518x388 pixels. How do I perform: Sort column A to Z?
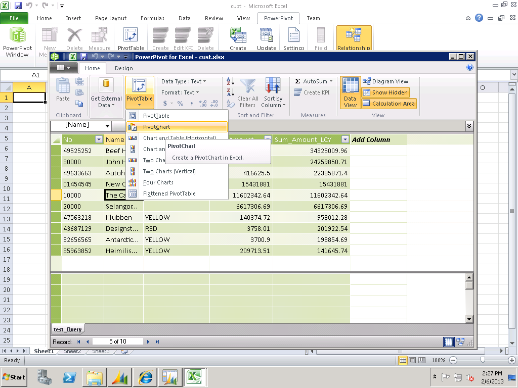coord(230,81)
